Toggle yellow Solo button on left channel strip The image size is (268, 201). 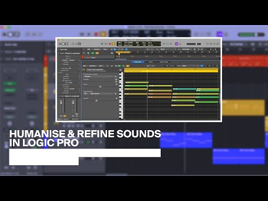[x=65, y=116]
